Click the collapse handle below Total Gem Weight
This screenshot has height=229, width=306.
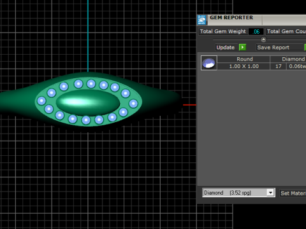click(x=263, y=39)
